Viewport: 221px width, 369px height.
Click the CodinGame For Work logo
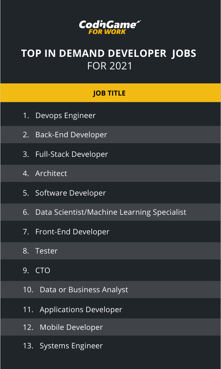(x=109, y=27)
